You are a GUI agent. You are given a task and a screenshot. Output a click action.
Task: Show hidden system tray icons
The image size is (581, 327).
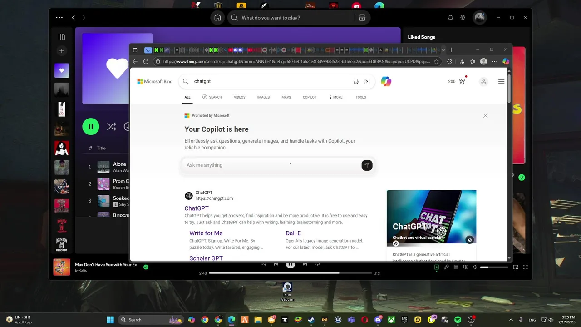pos(511,320)
